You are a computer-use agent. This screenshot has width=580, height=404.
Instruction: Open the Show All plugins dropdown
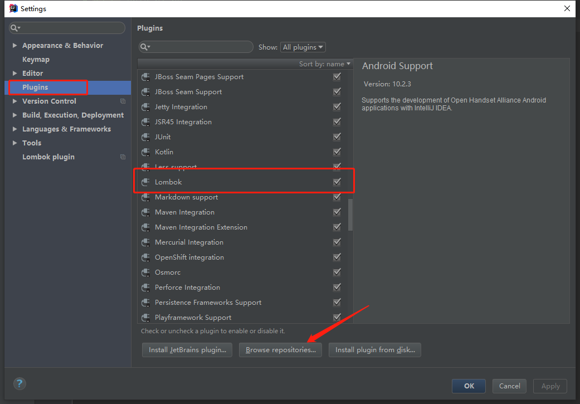click(x=303, y=47)
